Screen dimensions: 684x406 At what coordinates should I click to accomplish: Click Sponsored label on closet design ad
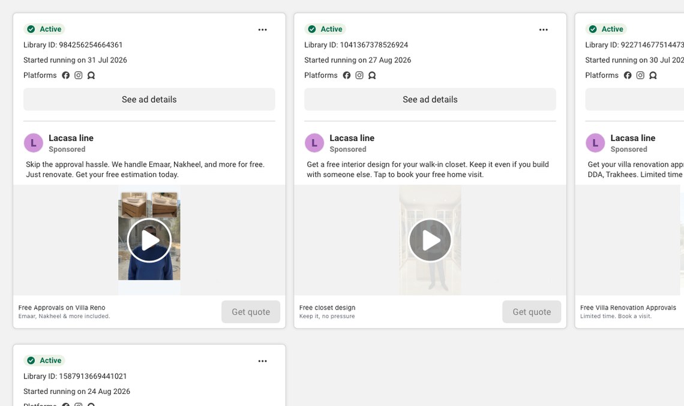[x=348, y=149]
